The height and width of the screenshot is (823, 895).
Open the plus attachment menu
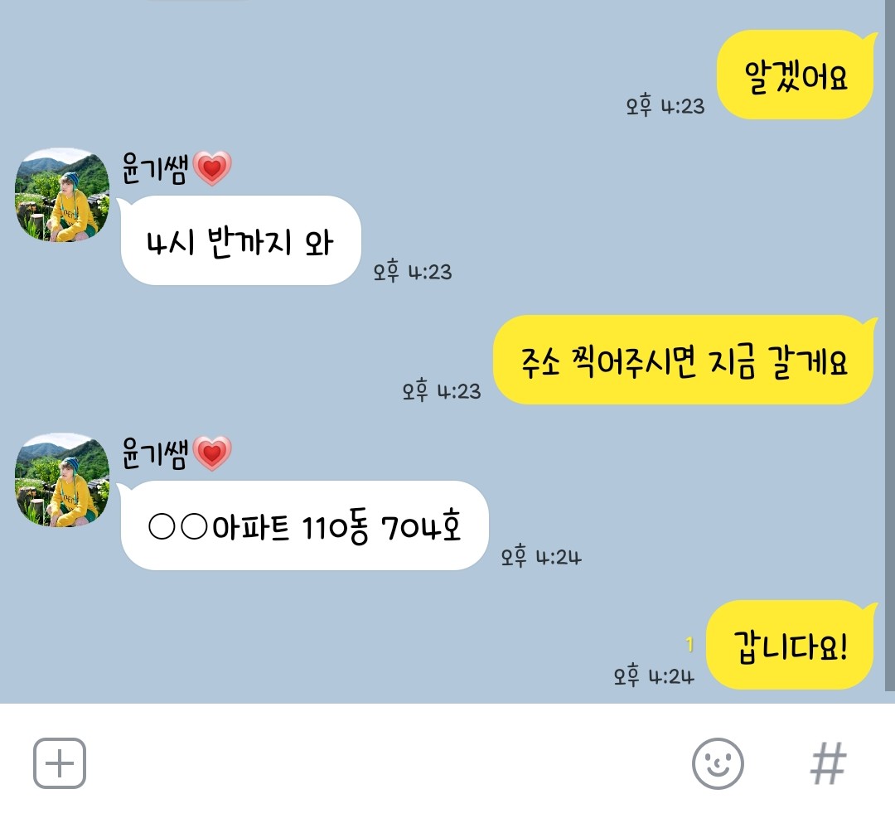point(60,763)
